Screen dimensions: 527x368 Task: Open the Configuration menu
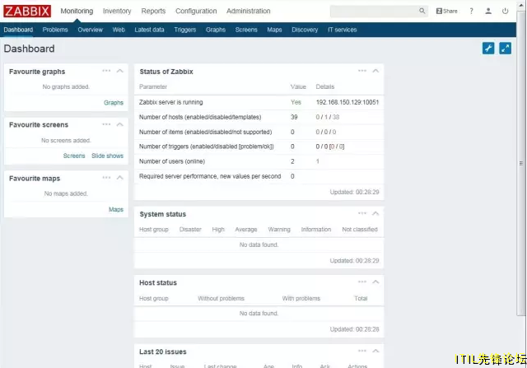[x=196, y=11]
